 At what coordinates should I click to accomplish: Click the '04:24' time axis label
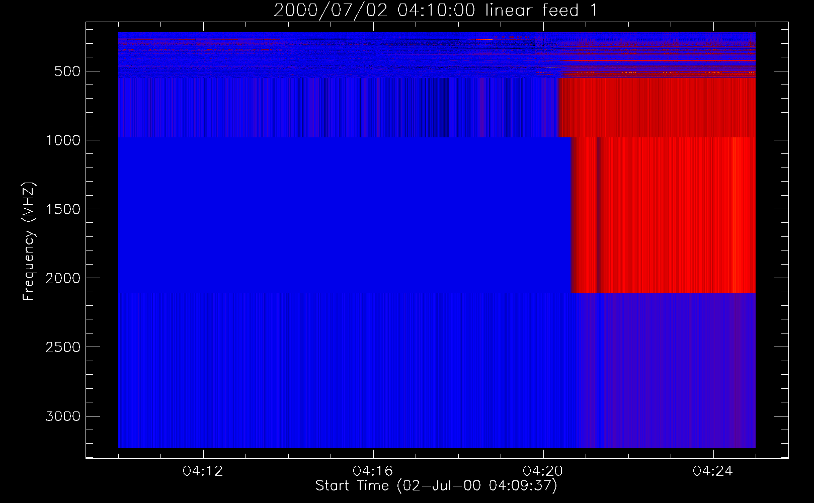[713, 471]
